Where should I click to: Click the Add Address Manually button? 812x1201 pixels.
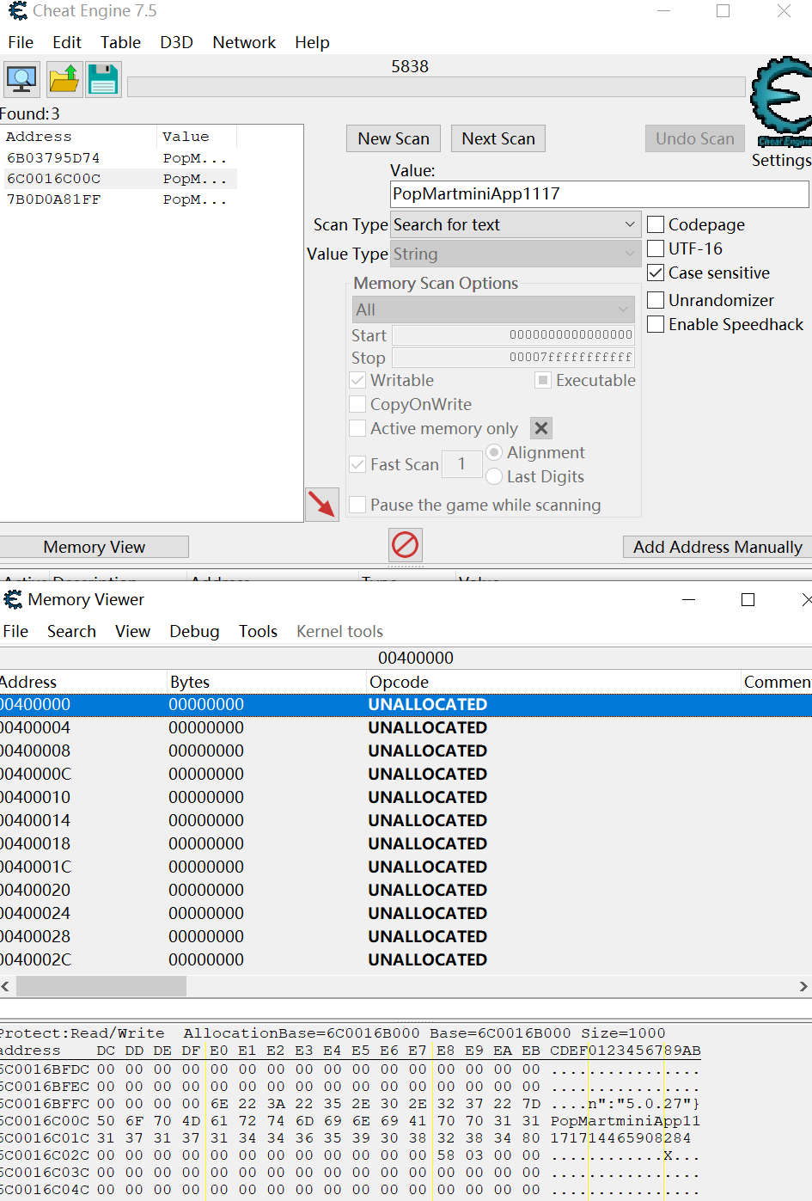pos(717,547)
